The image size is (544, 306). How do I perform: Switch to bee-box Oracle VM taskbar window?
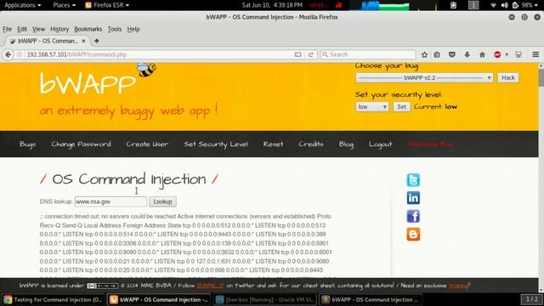coord(264,300)
